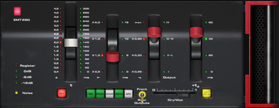Viewport: 279px width, 108px height.
Task: Click the 0dB level LED
Action: pyautogui.click(x=16, y=71)
